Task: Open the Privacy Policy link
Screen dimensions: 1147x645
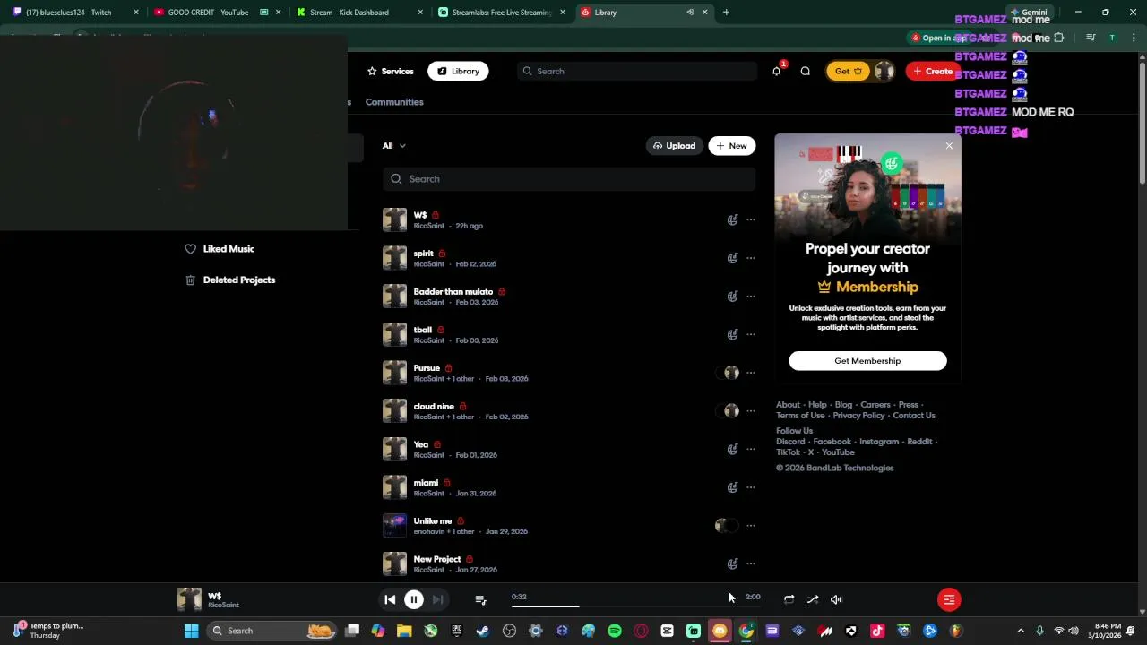Action: (x=858, y=416)
